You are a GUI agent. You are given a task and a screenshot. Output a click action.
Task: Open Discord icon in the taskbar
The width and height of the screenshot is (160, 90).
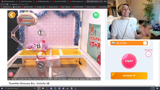tap(51, 88)
